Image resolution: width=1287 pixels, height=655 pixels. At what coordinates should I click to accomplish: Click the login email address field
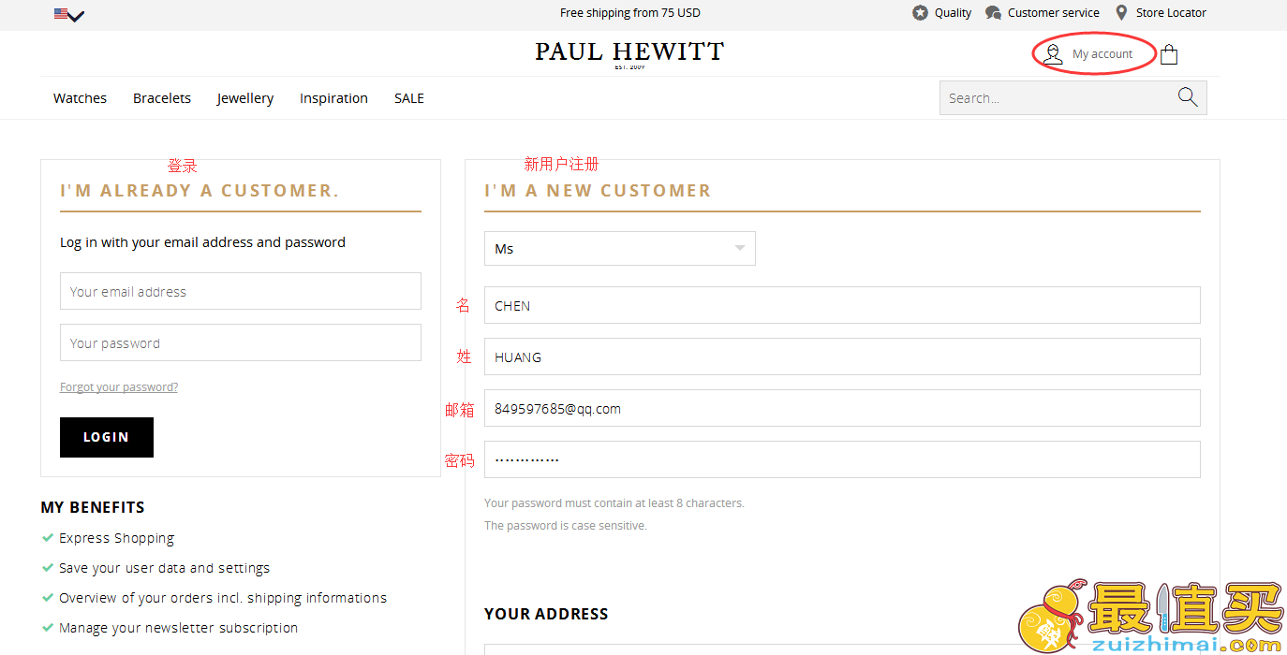point(241,291)
